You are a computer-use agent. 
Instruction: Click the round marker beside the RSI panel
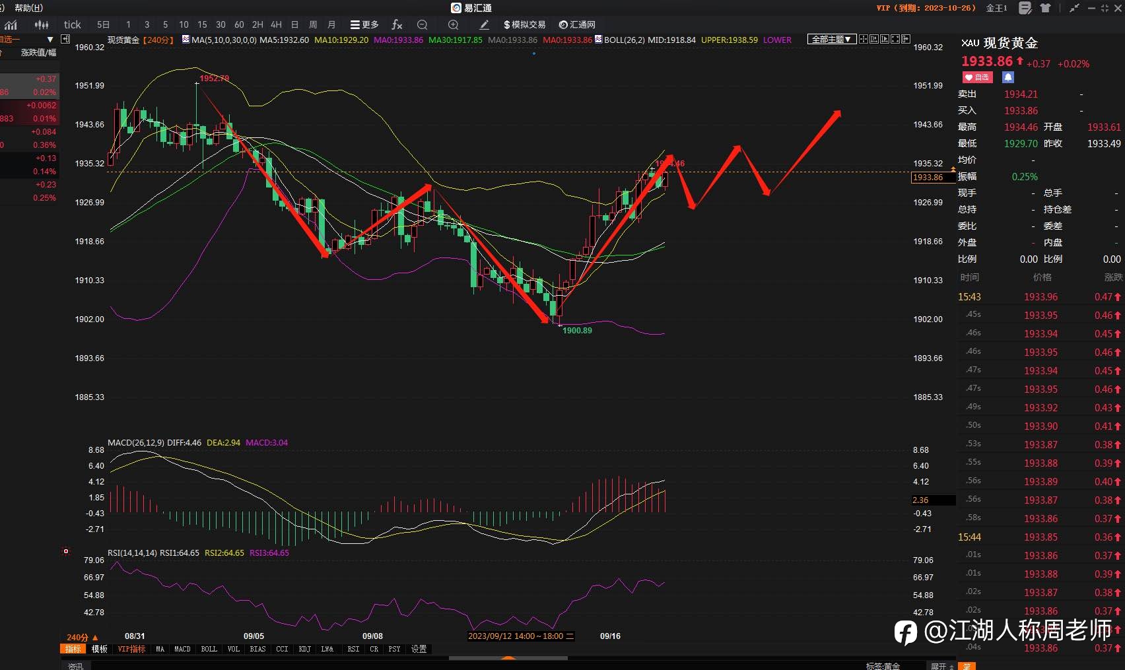pyautogui.click(x=65, y=551)
